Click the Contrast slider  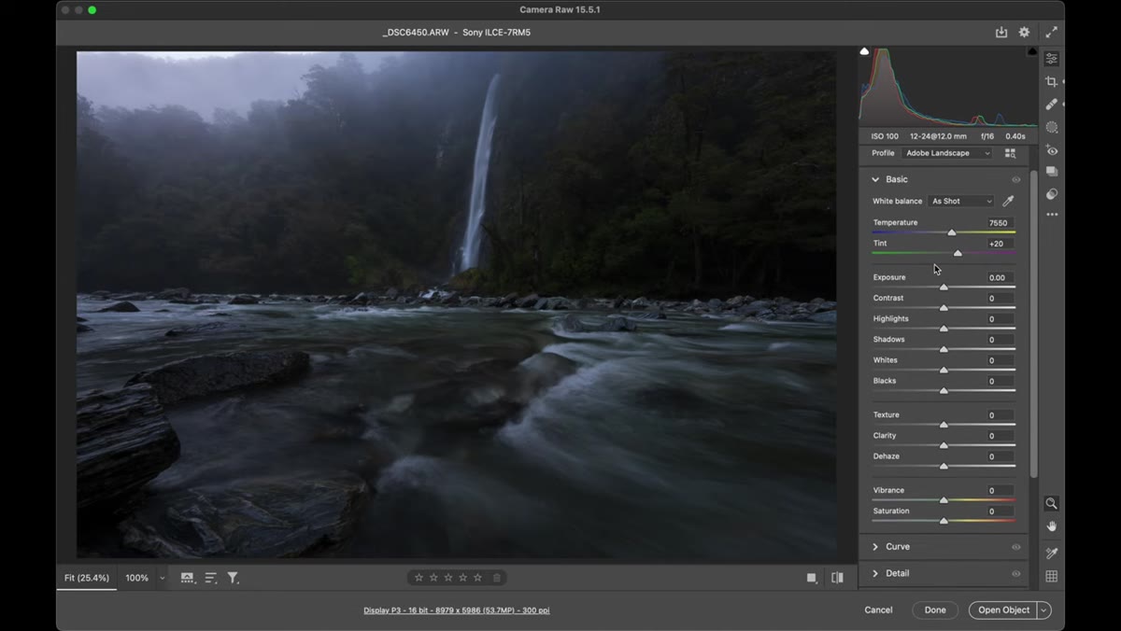click(x=944, y=308)
